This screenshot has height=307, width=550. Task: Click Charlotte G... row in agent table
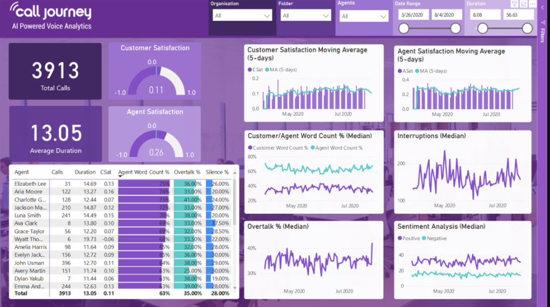(x=122, y=200)
